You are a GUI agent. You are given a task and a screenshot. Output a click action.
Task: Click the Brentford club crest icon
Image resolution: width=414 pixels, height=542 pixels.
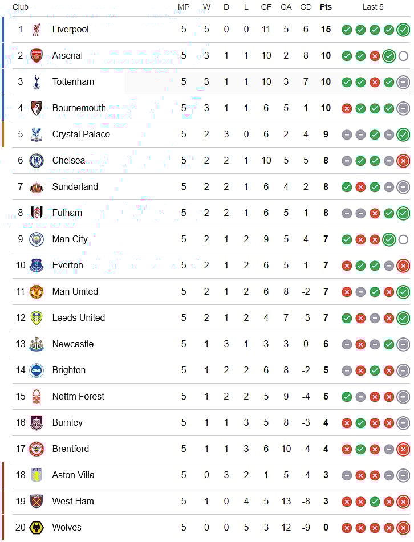click(36, 449)
